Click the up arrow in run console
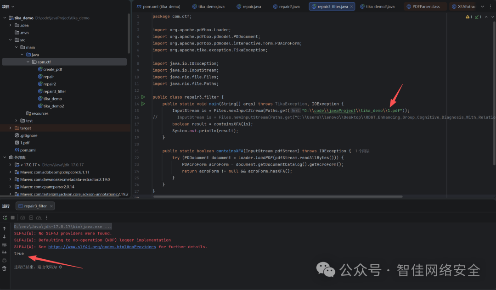The width and height of the screenshot is (496, 290). click(x=5, y=228)
